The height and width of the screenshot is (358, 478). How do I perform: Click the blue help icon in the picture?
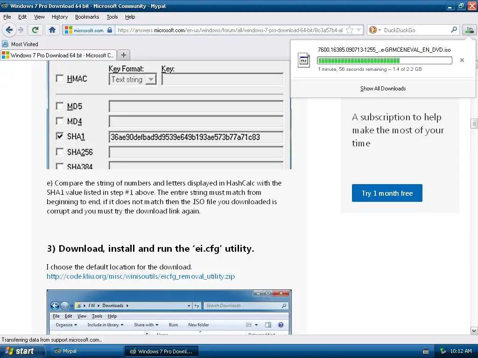pyautogui.click(x=281, y=325)
